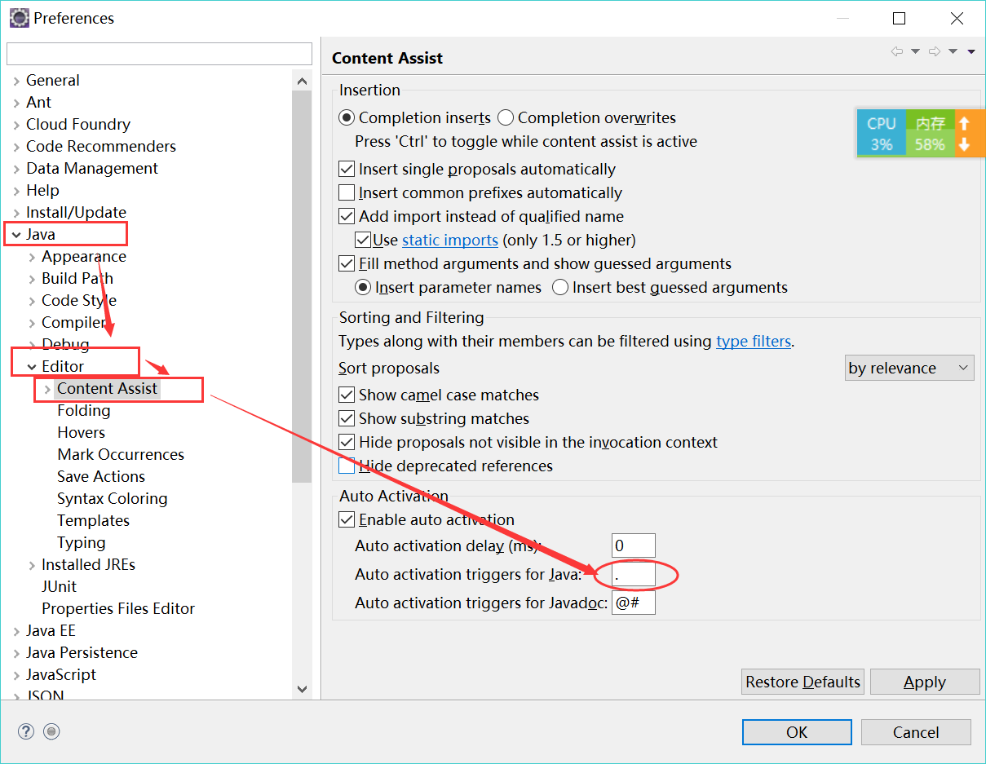Select Syntax Coloring preference page

112,498
